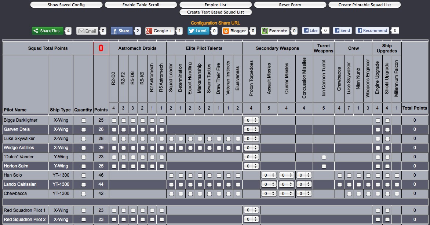Viewport: 430px width, 225px height.
Task: Open Proton Torpedoes selector for Red Squadron Pilot 2
Action: [x=251, y=219]
